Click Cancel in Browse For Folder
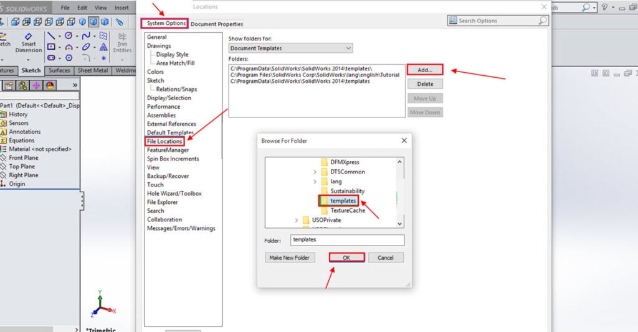638x332 pixels. coord(386,258)
